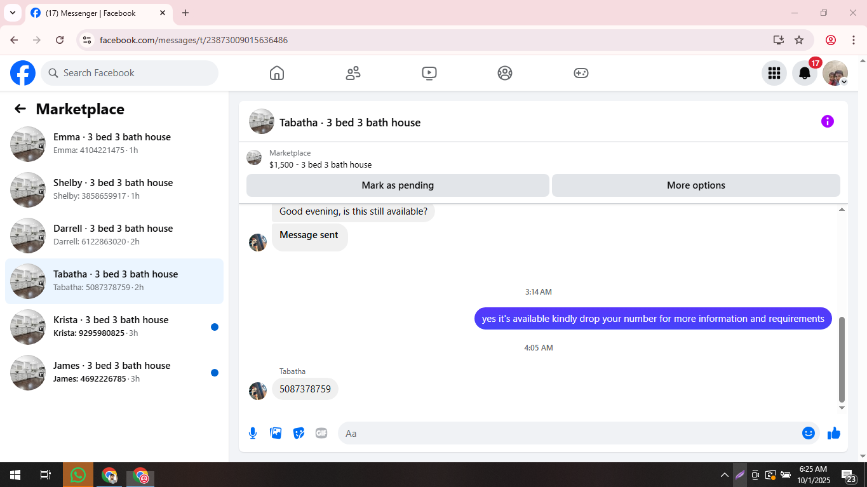
Task: Click Tabatha's message 5087378759
Action: click(305, 389)
